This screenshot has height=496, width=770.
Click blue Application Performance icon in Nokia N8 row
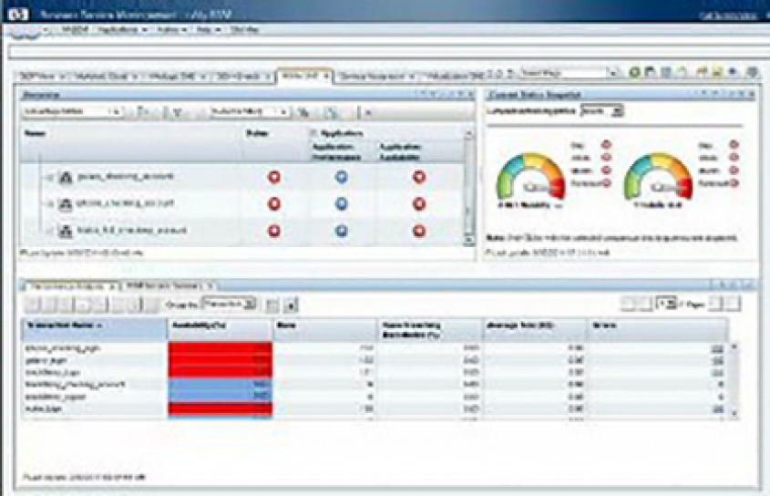[x=342, y=231]
